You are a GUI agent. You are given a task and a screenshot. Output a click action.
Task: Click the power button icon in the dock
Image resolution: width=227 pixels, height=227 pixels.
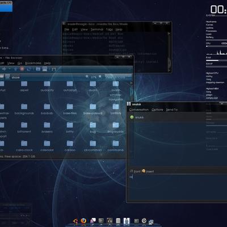coord(144,221)
